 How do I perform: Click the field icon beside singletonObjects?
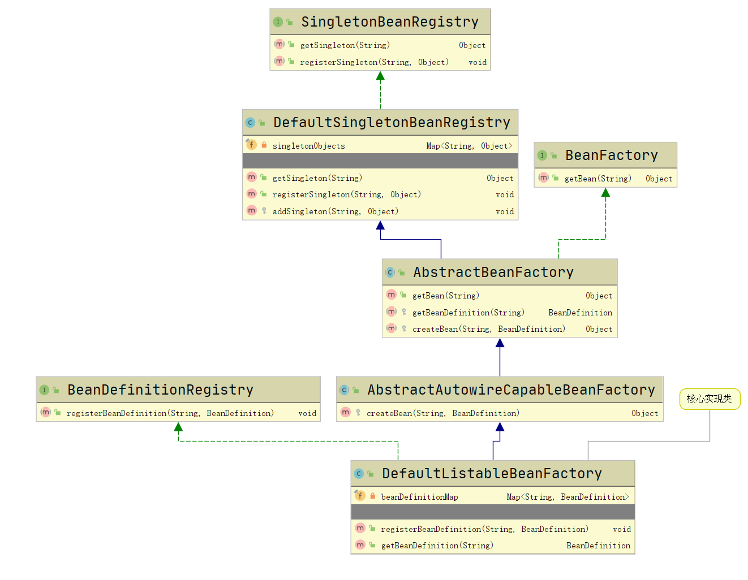tap(252, 145)
